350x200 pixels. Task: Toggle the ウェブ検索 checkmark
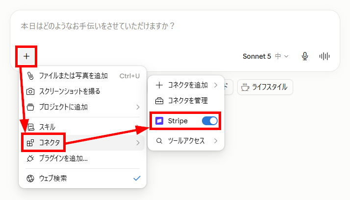[x=137, y=178]
